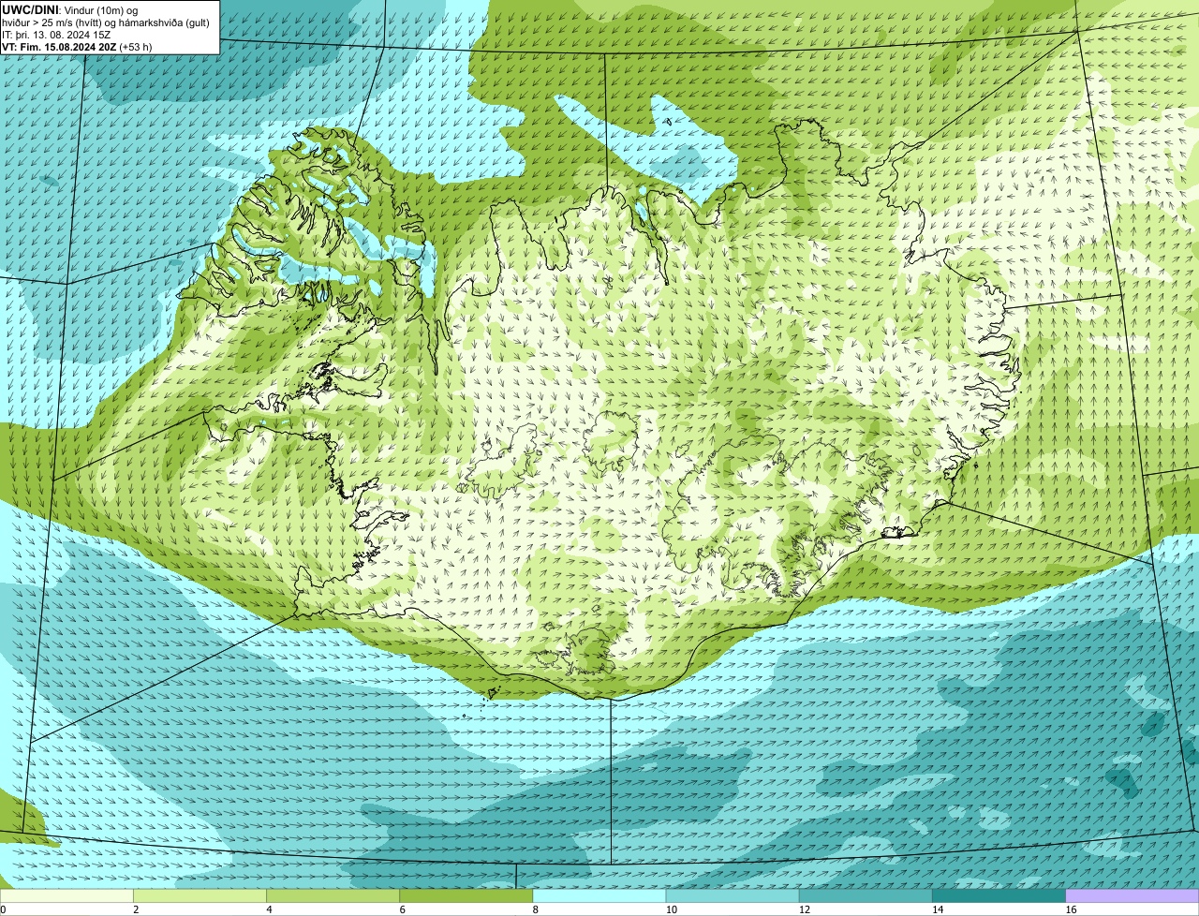Screen dimensions: 1199x916
Task: Select the 10–12 m/s light teal legend swatch
Action: [733, 895]
